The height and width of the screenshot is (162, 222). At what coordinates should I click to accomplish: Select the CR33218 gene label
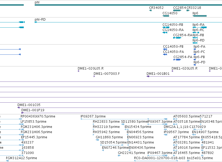click(194, 8)
